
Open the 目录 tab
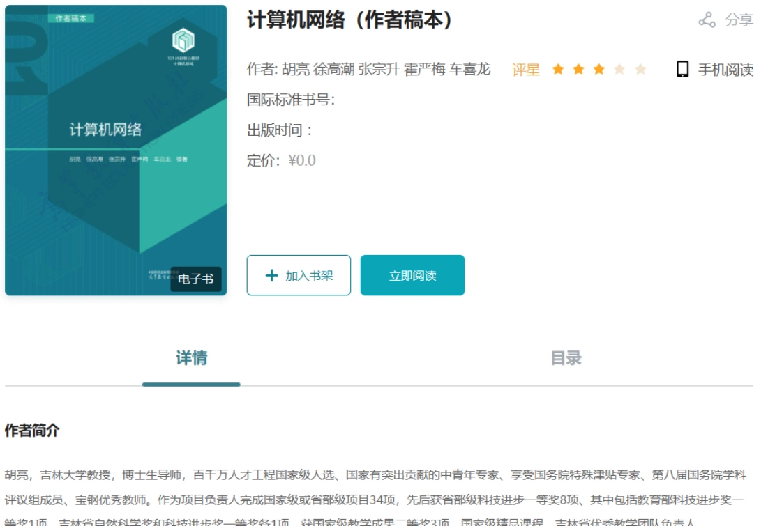pyautogui.click(x=566, y=358)
